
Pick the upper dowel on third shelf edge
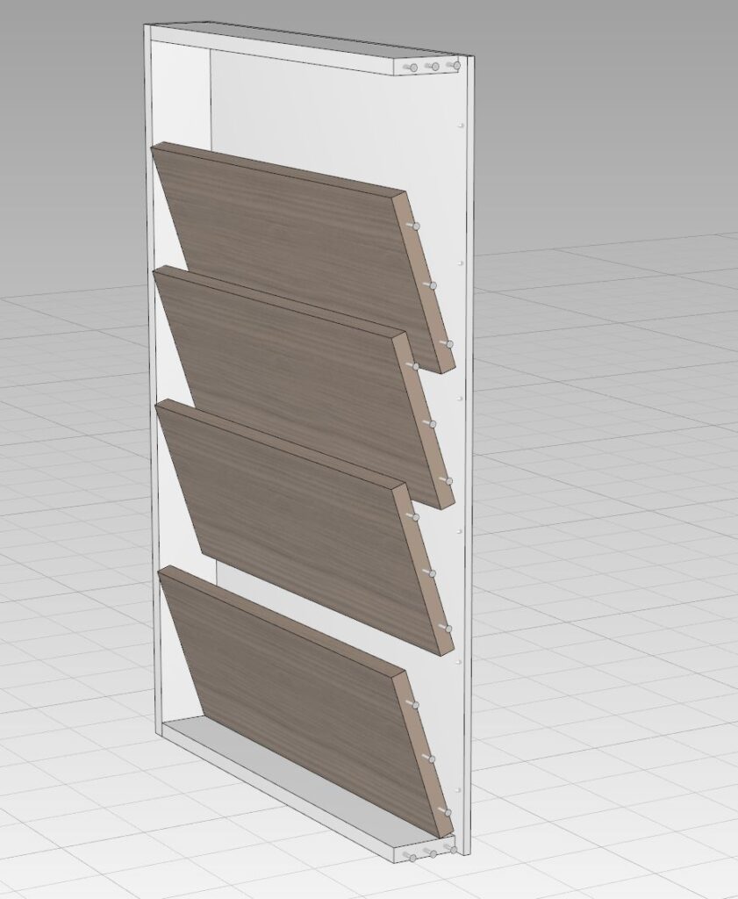pos(414,517)
